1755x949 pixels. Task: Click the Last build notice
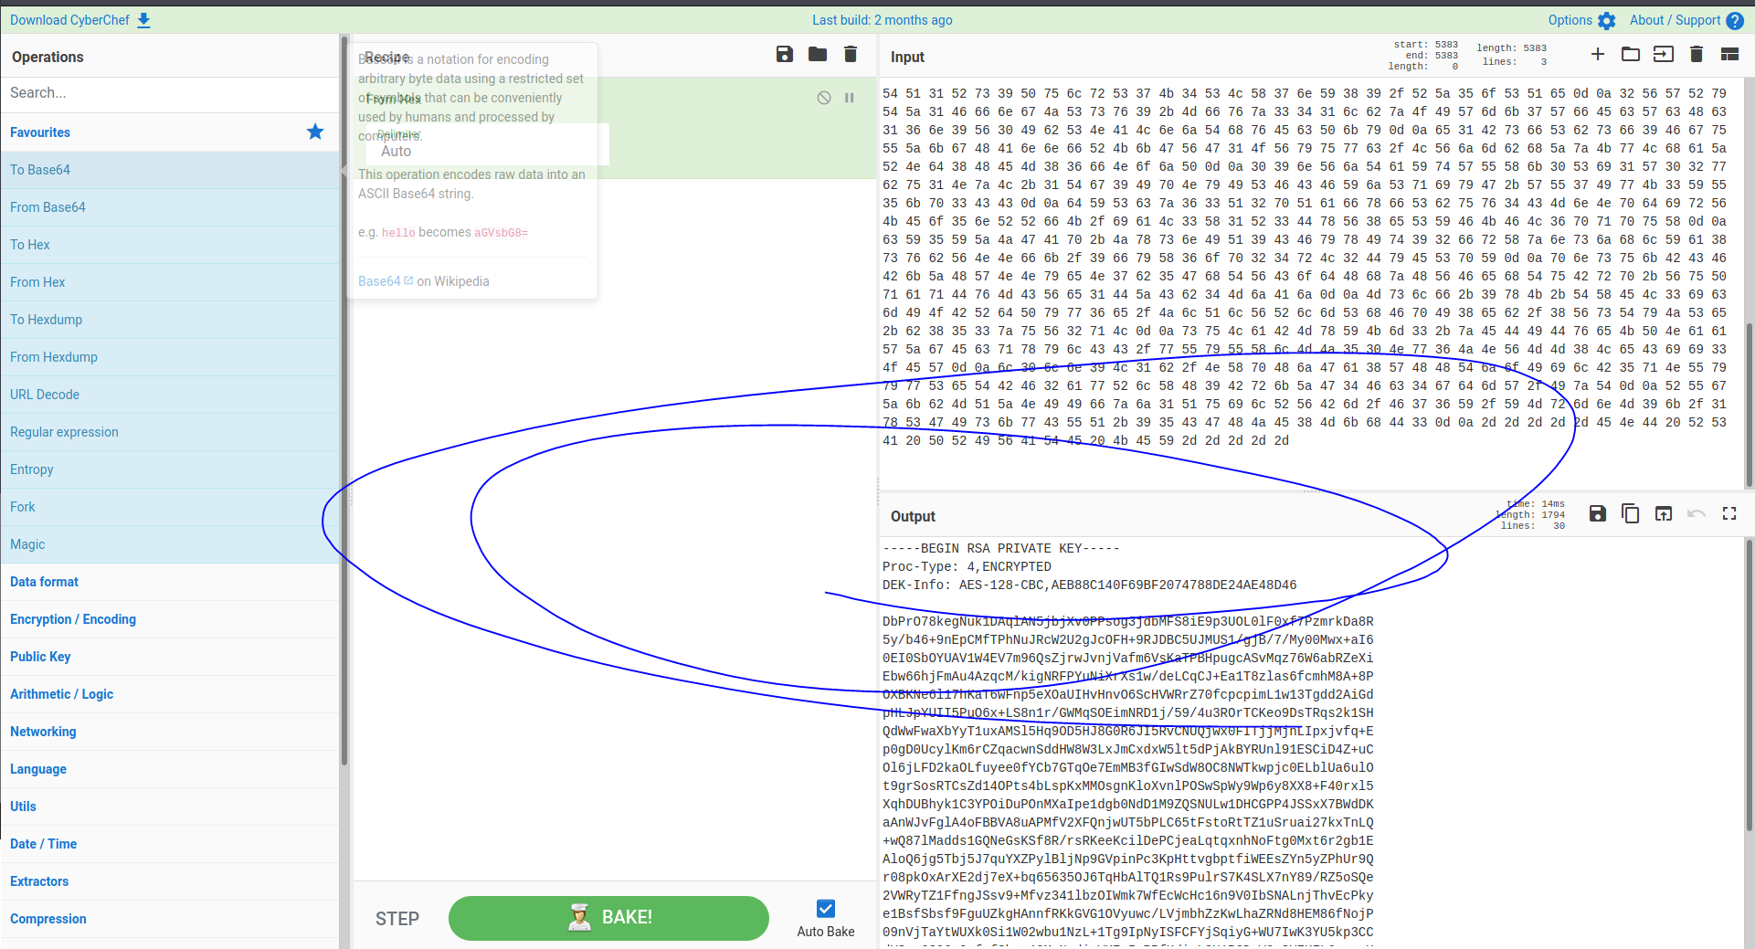tap(883, 20)
